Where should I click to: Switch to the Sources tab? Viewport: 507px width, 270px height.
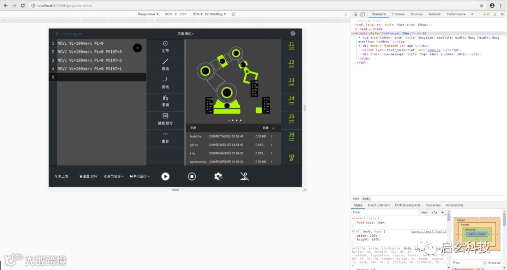pos(417,14)
